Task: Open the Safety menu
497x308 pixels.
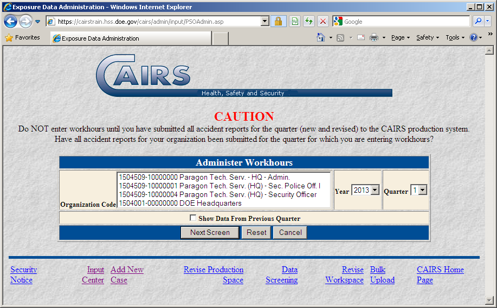Action: pyautogui.click(x=427, y=38)
